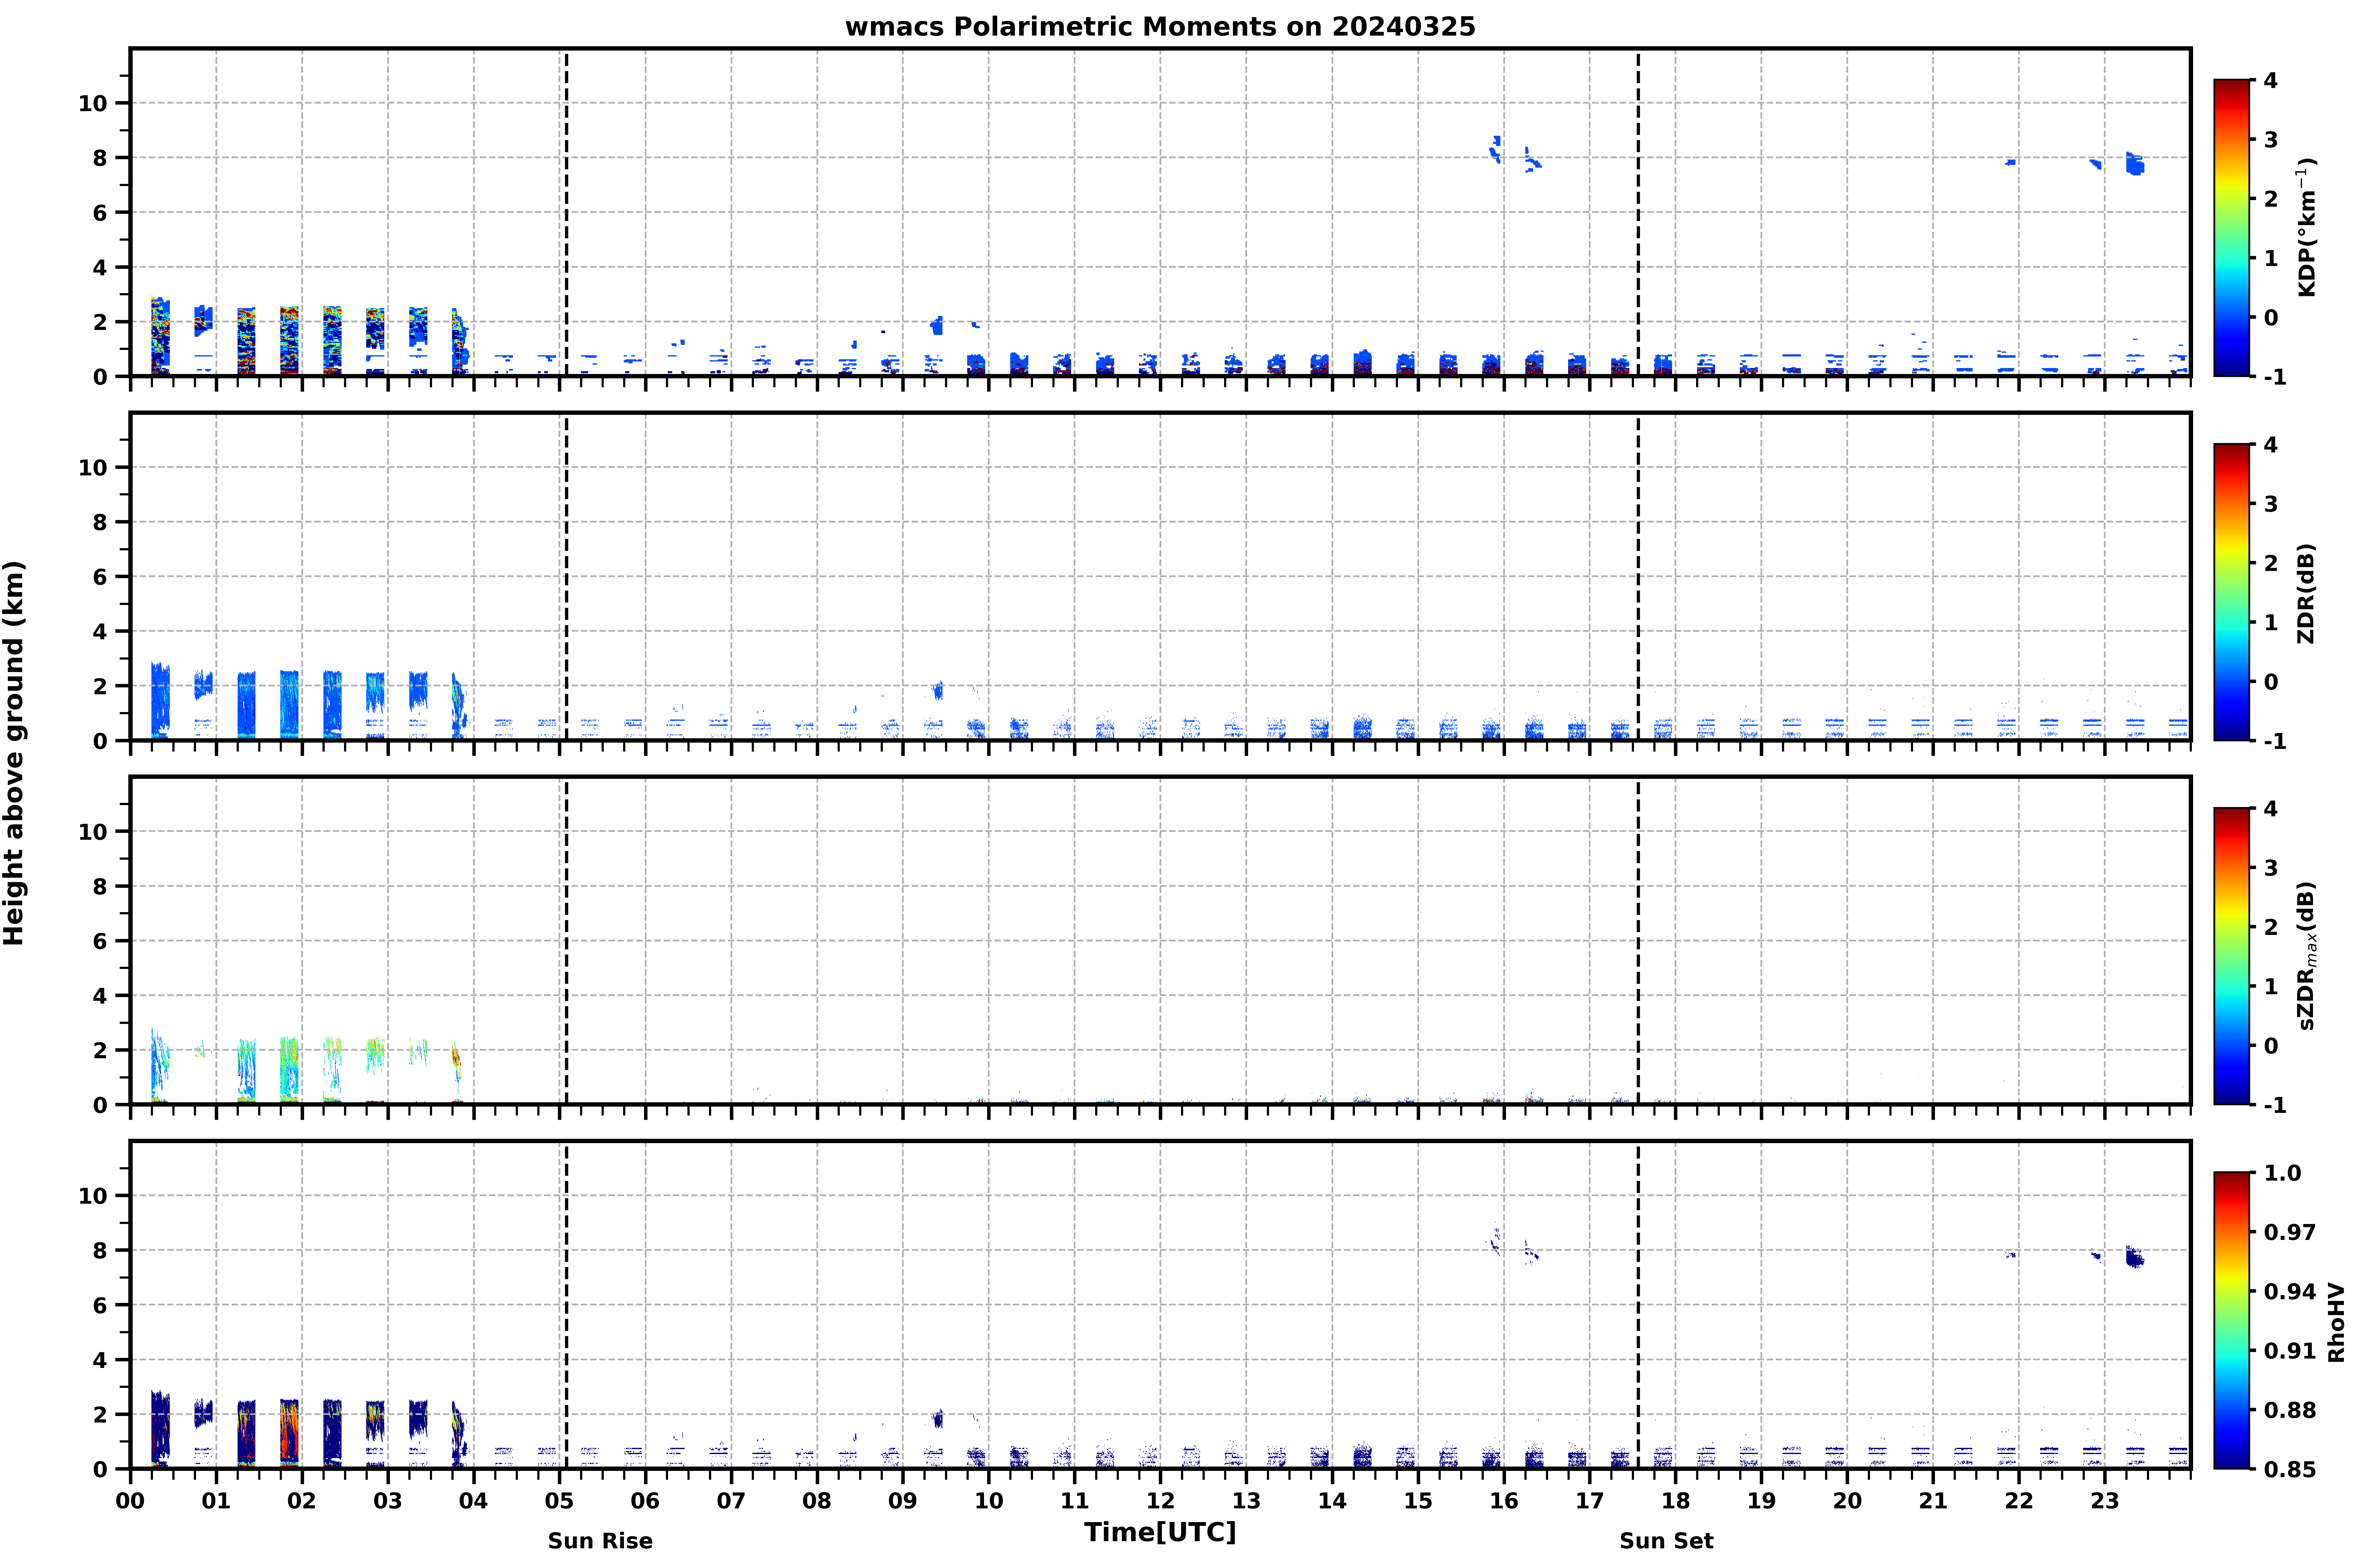Click the 'Height above ground (km)' axis label

pos(14,753)
